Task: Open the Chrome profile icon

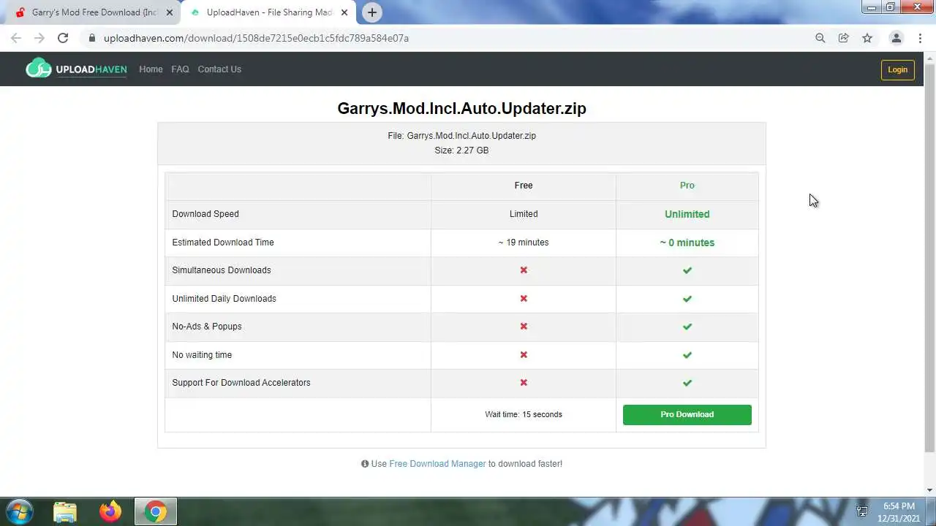Action: 896,38
